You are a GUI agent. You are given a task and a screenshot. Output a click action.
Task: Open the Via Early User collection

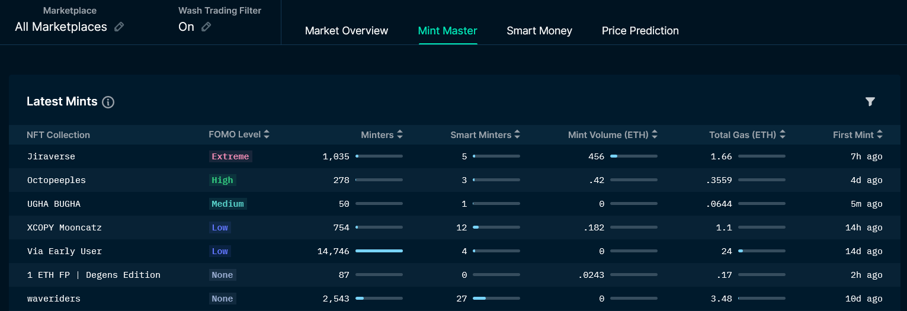coord(65,251)
